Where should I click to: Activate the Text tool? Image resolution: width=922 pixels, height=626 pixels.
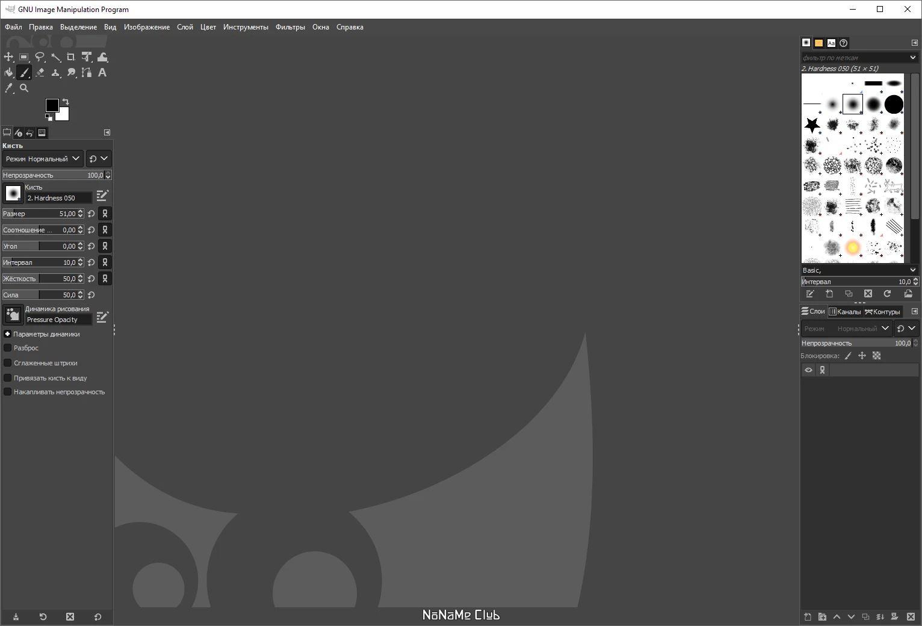pyautogui.click(x=102, y=72)
